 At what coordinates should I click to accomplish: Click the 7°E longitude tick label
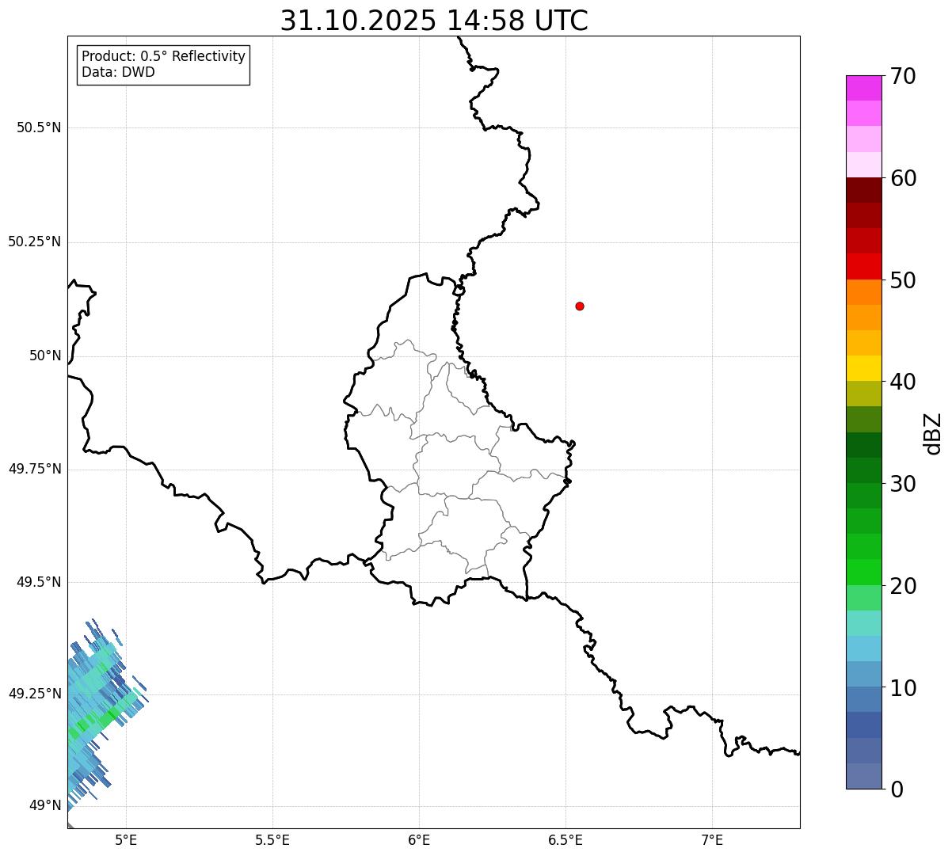pos(713,839)
